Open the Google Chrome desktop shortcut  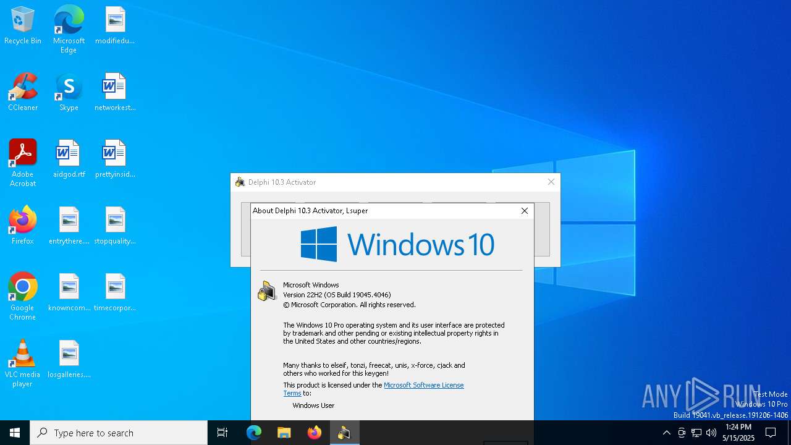coord(23,297)
